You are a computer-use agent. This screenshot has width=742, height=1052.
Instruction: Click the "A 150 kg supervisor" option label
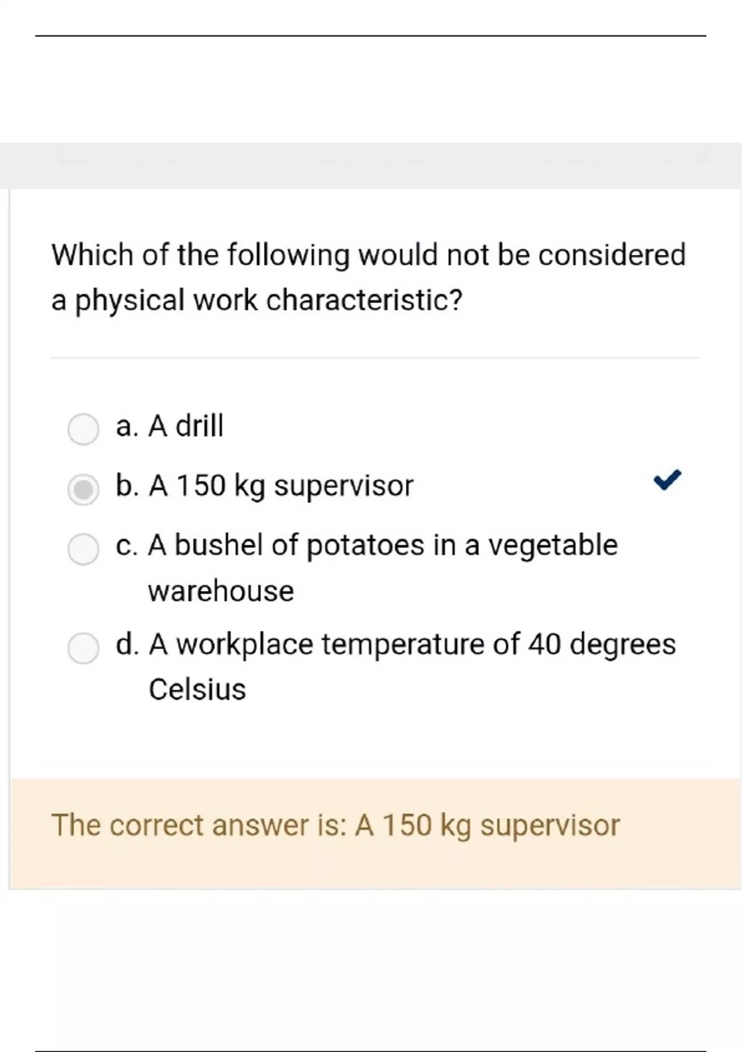[x=281, y=486]
